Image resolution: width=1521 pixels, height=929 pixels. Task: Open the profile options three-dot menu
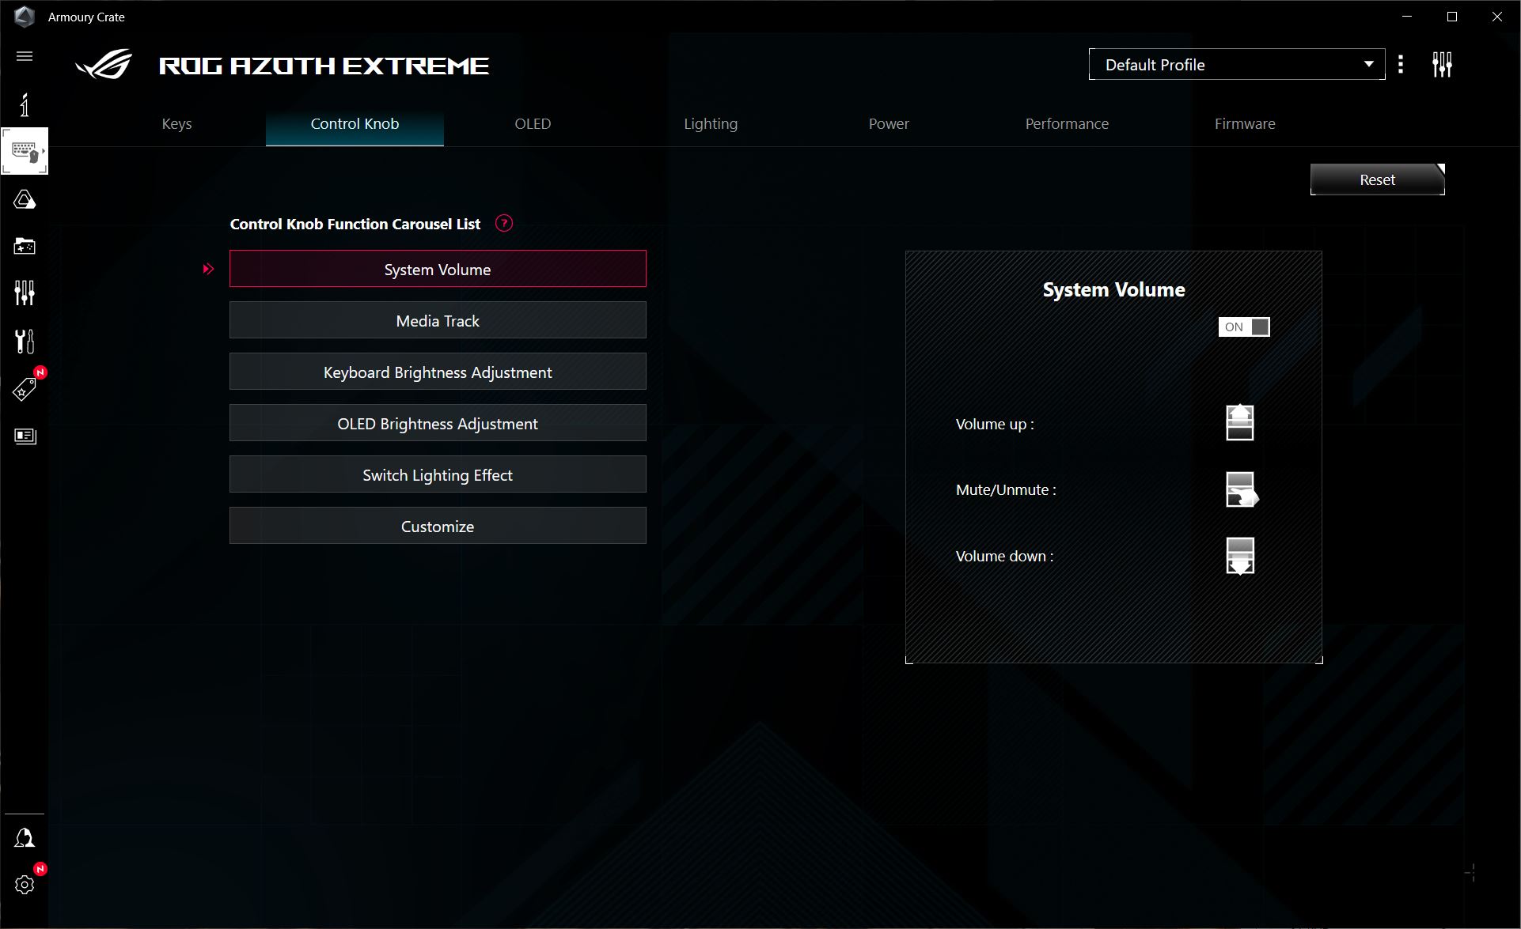coord(1401,64)
